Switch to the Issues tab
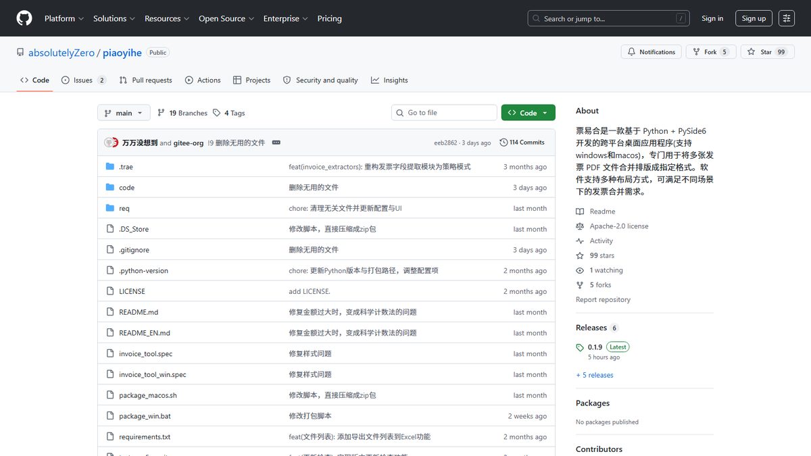This screenshot has height=456, width=811. coord(84,80)
